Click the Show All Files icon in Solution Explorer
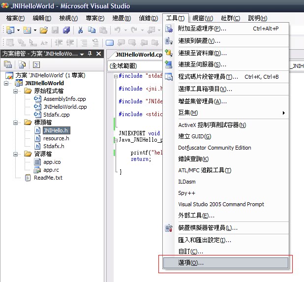 click(22, 64)
